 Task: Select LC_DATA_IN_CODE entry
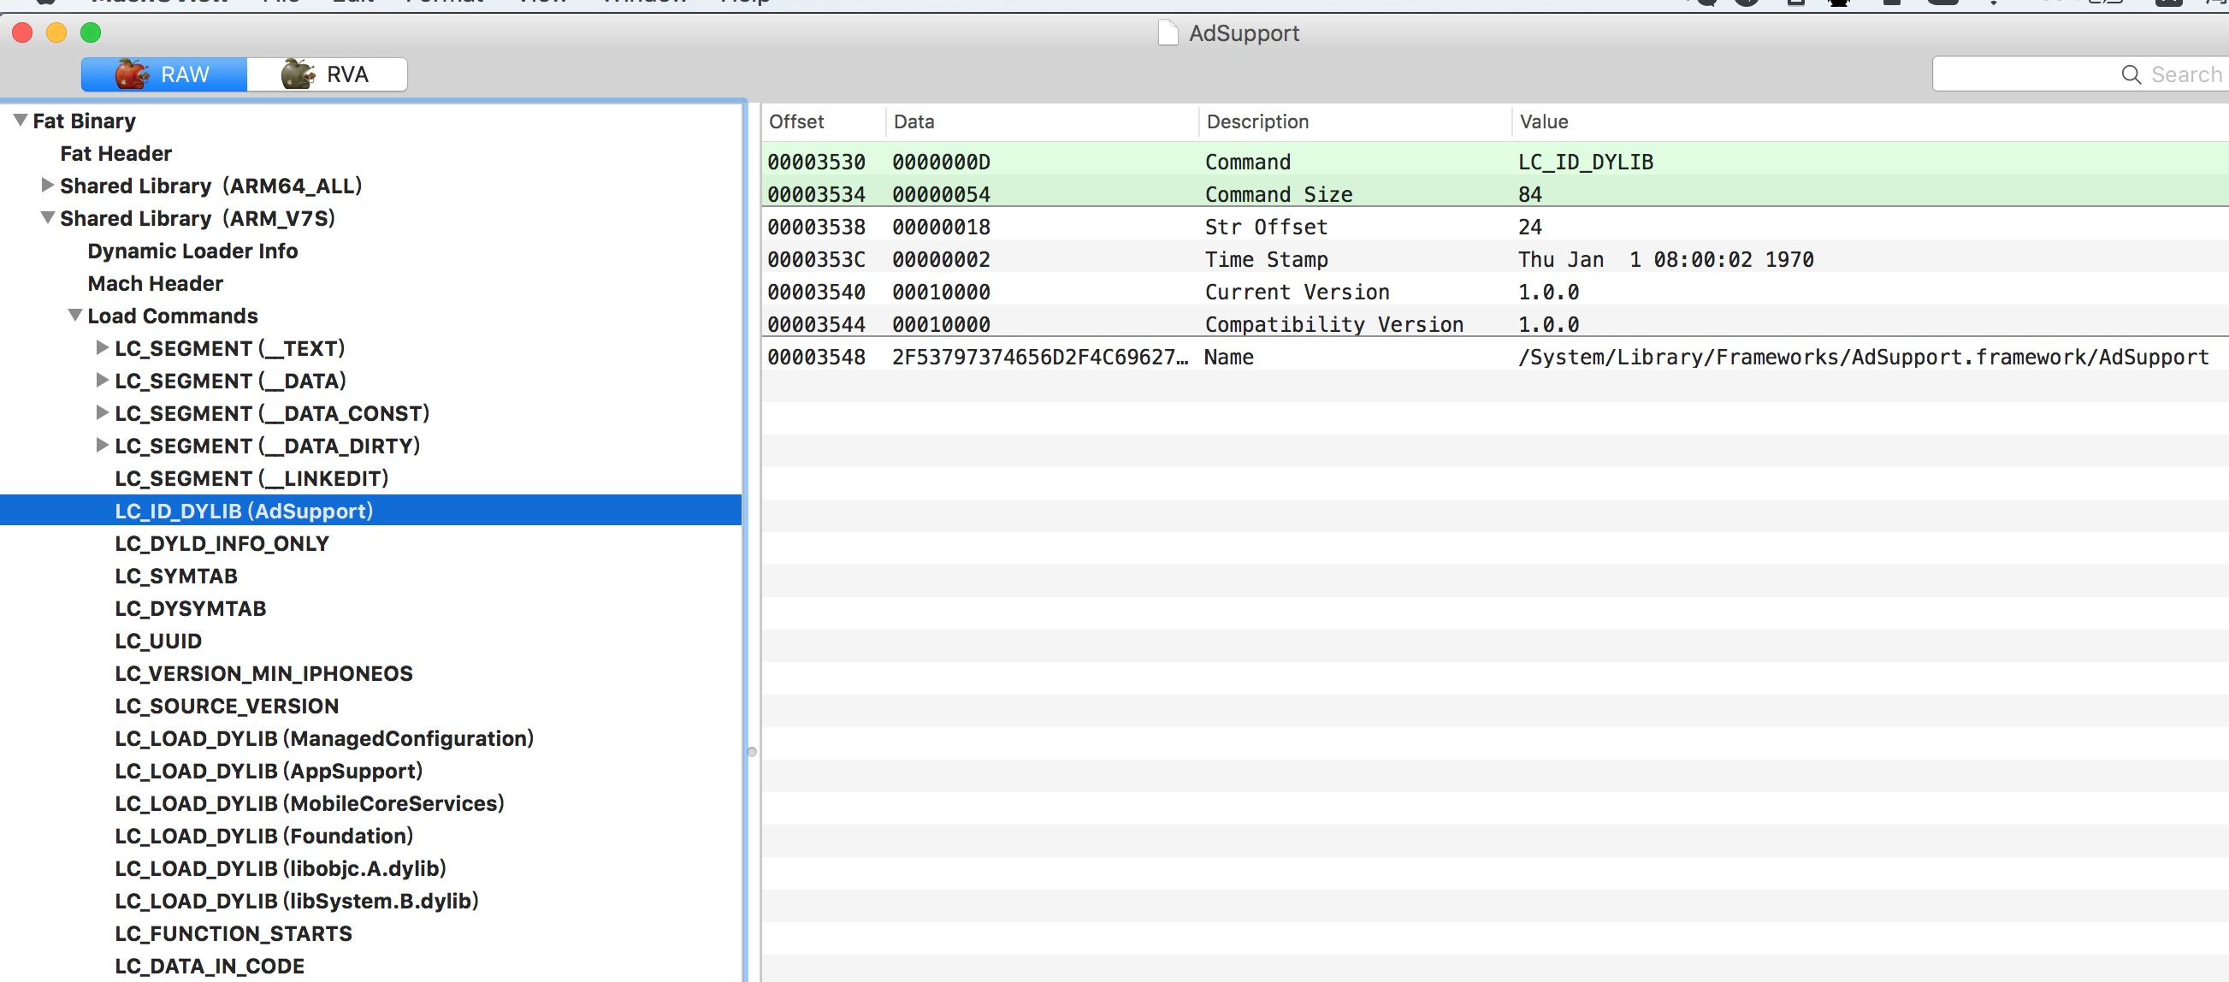tap(210, 967)
